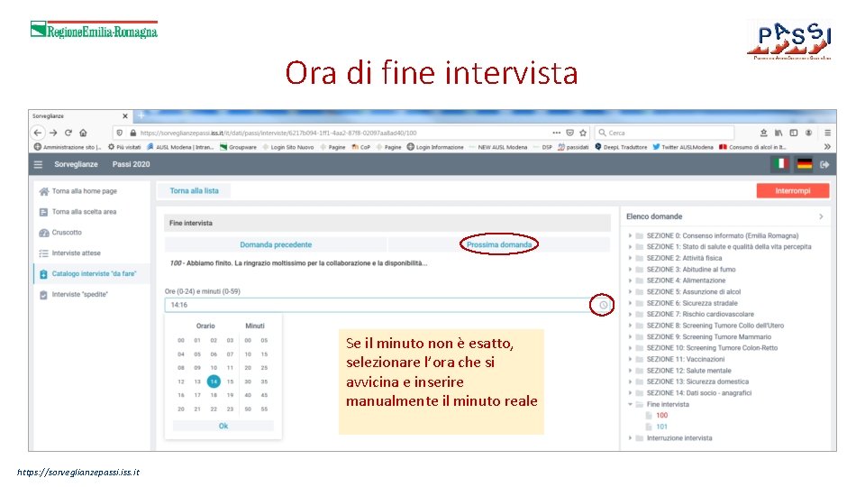The image size is (865, 487).
Task: Open a new browser tab
Action: point(141,115)
